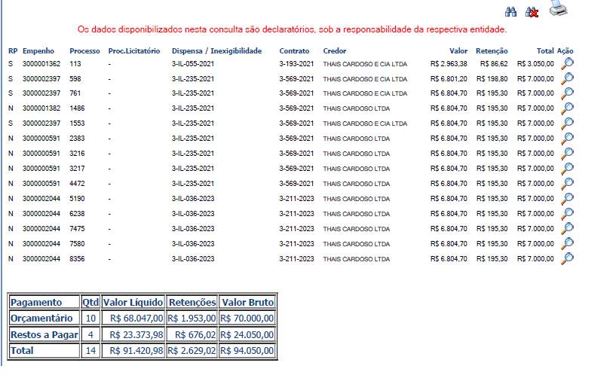This screenshot has width=616, height=375.
Task: View details of processo 1486 via magnifier
Action: (x=568, y=108)
